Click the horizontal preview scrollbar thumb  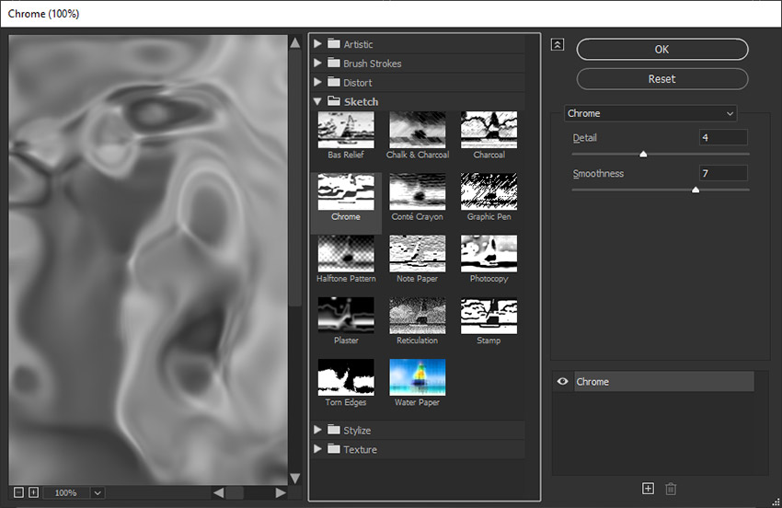click(235, 493)
